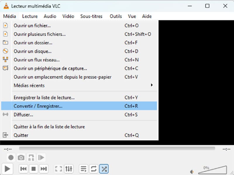Image resolution: width=234 pixels, height=175 pixels.
Task: Choose Ouvrir un dossier...
Action: click(79, 43)
